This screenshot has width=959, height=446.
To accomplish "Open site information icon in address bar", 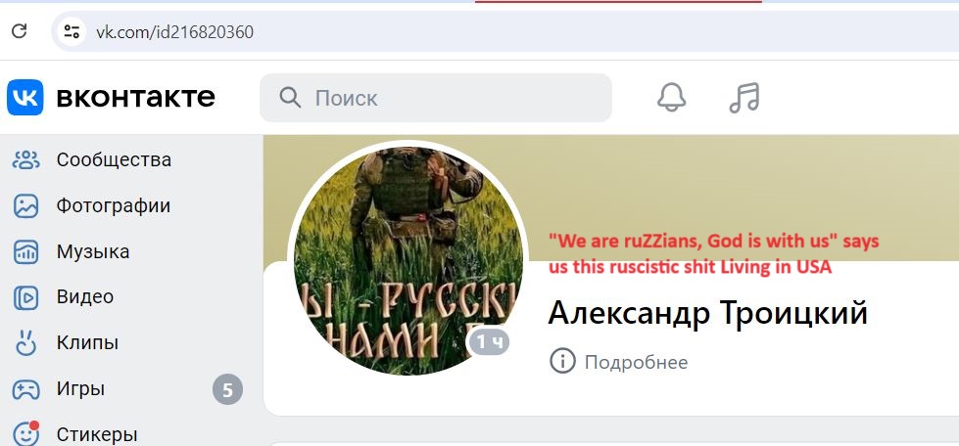I will pyautogui.click(x=72, y=31).
